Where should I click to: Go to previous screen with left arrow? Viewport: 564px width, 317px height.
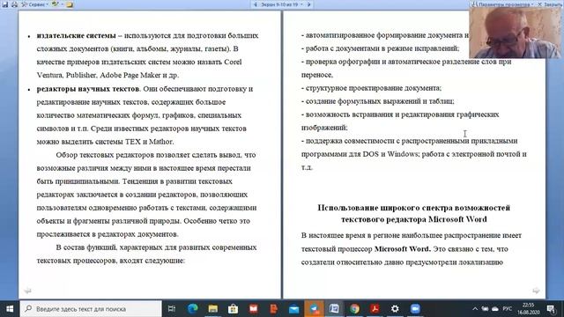click(255, 4)
